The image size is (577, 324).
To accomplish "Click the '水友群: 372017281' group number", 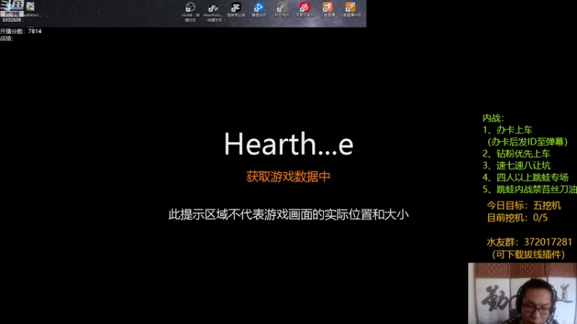I will click(529, 242).
